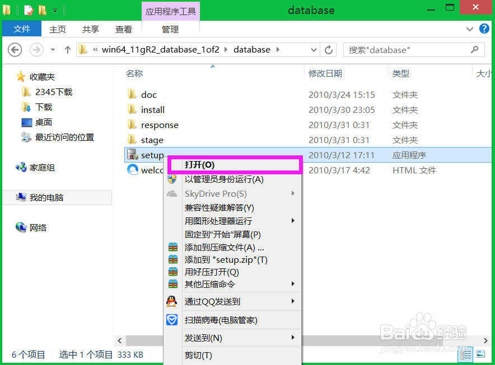
Task: Click the Forward navigation arrow
Action: pos(36,50)
